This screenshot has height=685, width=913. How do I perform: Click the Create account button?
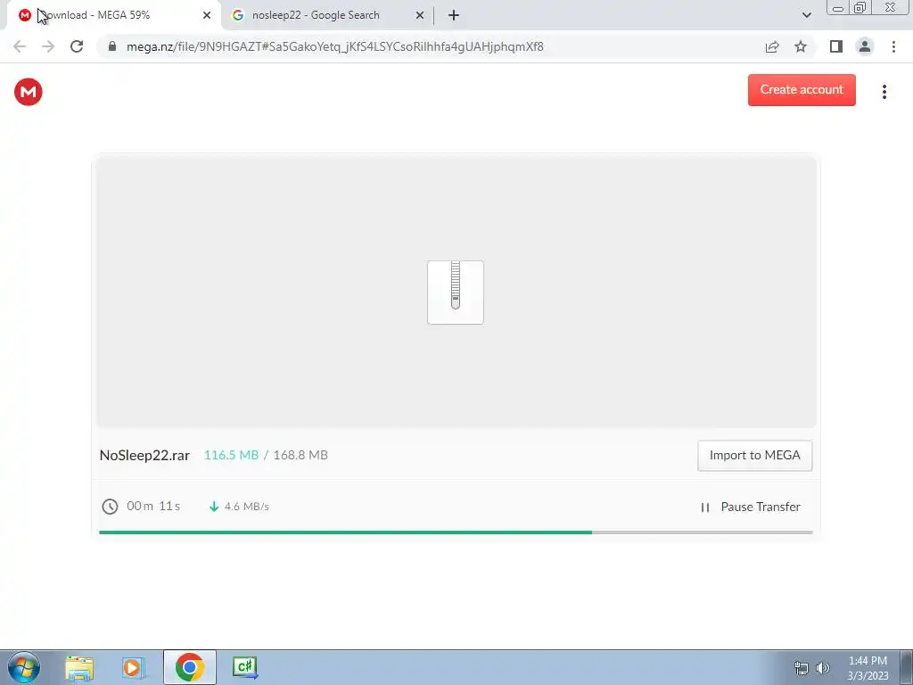[802, 90]
